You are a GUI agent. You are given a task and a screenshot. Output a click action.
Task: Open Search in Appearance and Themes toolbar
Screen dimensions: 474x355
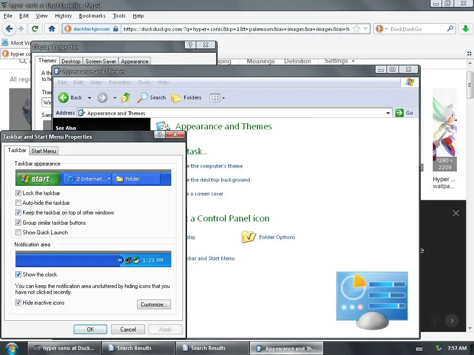click(x=151, y=98)
